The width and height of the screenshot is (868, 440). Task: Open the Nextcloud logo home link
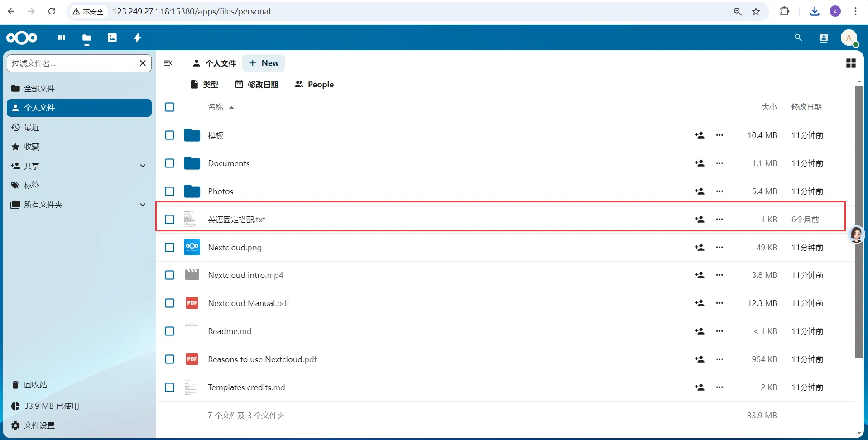22,38
